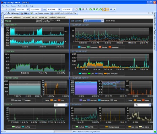The width and height of the screenshot is (157, 134).
Task: Click the Memory Usage panel header
Action: pos(36,78)
